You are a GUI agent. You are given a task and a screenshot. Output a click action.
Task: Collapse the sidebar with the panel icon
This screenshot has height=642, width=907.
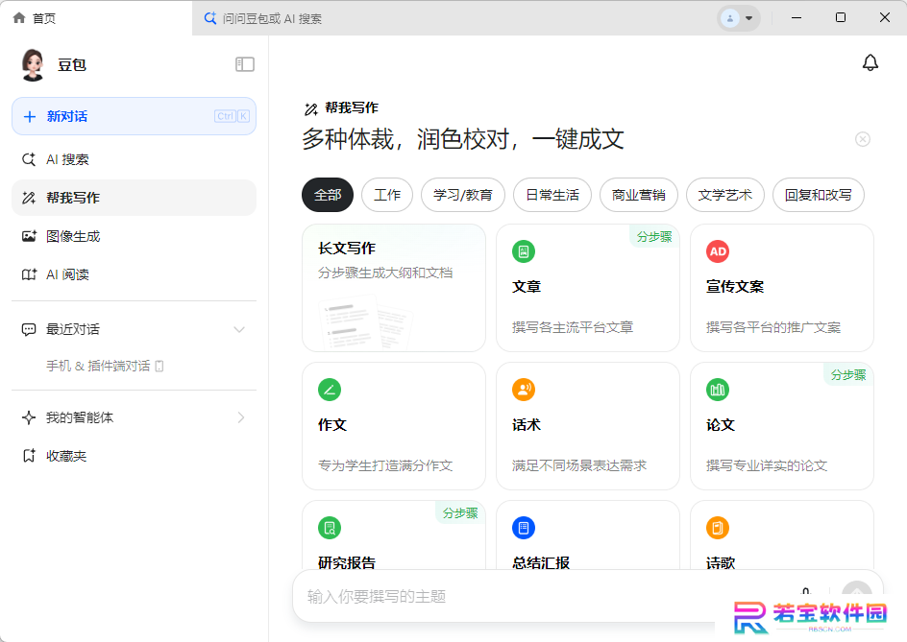245,64
